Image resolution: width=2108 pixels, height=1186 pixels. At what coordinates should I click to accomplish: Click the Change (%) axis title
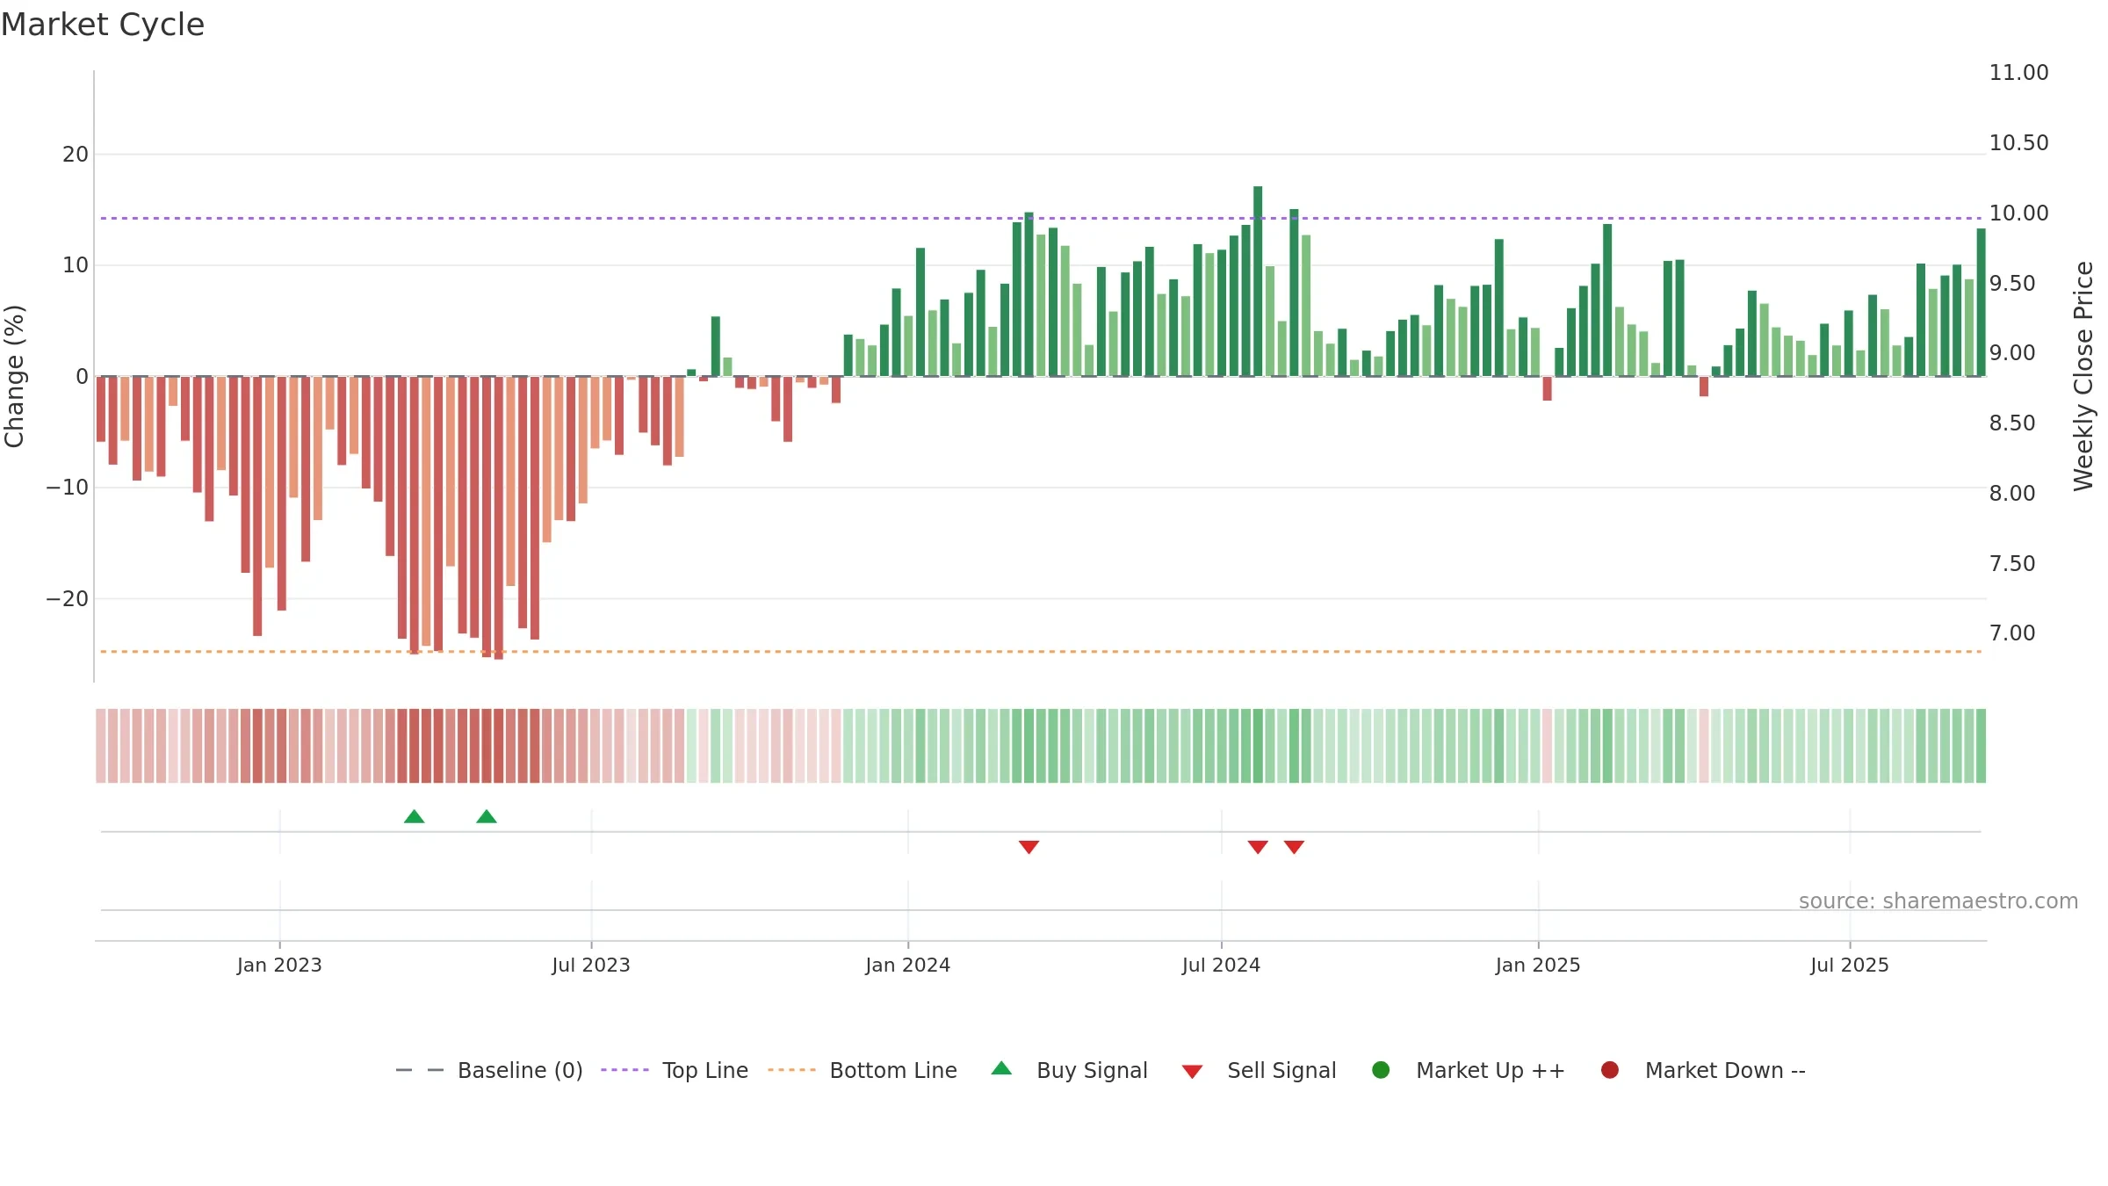14,376
